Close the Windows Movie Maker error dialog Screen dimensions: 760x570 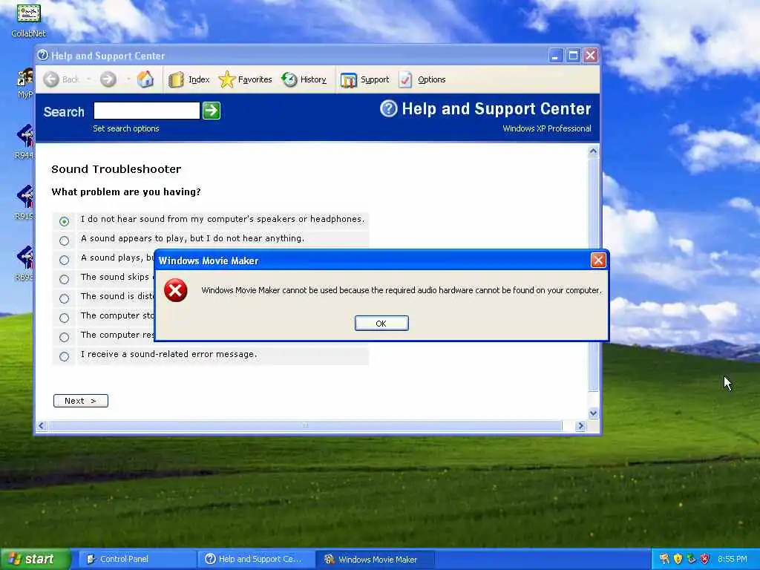tap(598, 261)
